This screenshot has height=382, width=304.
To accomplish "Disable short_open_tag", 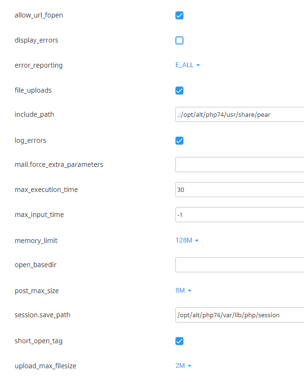I will point(179,340).
